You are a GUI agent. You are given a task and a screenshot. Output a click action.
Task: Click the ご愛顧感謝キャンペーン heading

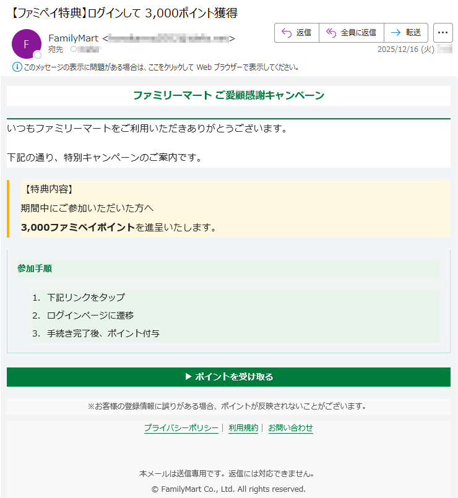[x=228, y=95]
